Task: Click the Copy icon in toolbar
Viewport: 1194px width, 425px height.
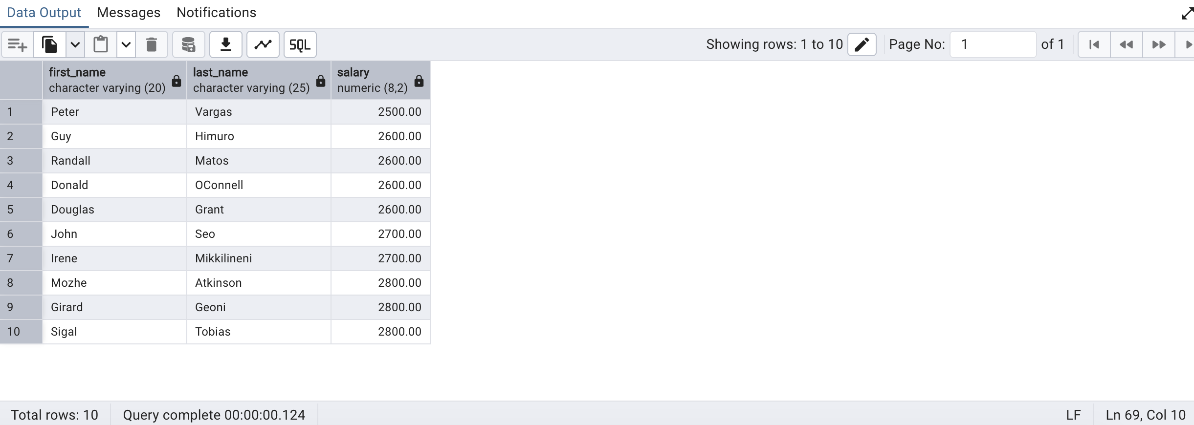Action: [50, 45]
